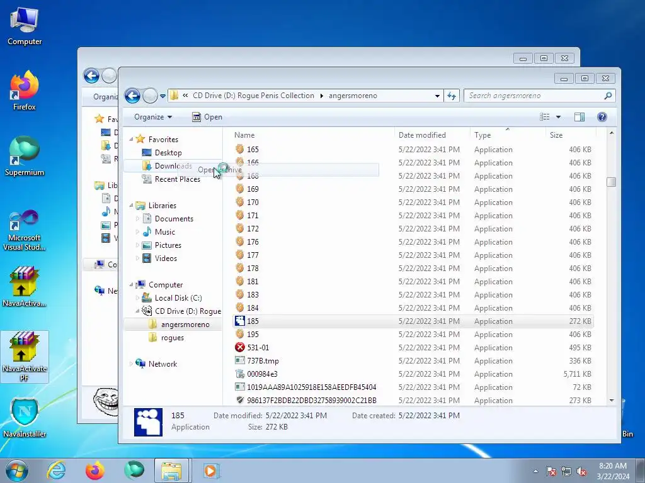645x483 pixels.
Task: Open Firefox from the taskbar
Action: pos(94,470)
